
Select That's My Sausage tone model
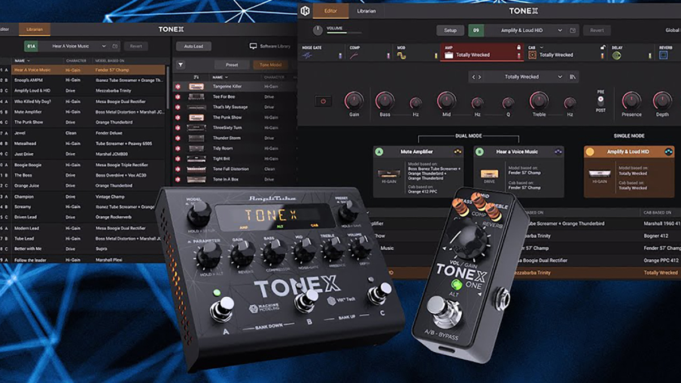tap(234, 107)
